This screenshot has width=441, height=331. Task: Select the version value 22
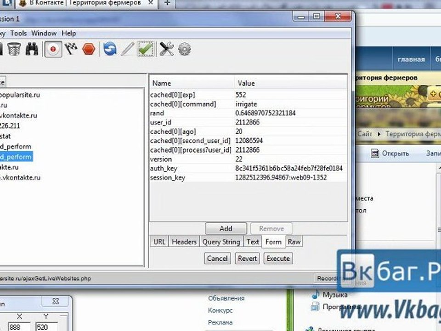click(x=239, y=160)
